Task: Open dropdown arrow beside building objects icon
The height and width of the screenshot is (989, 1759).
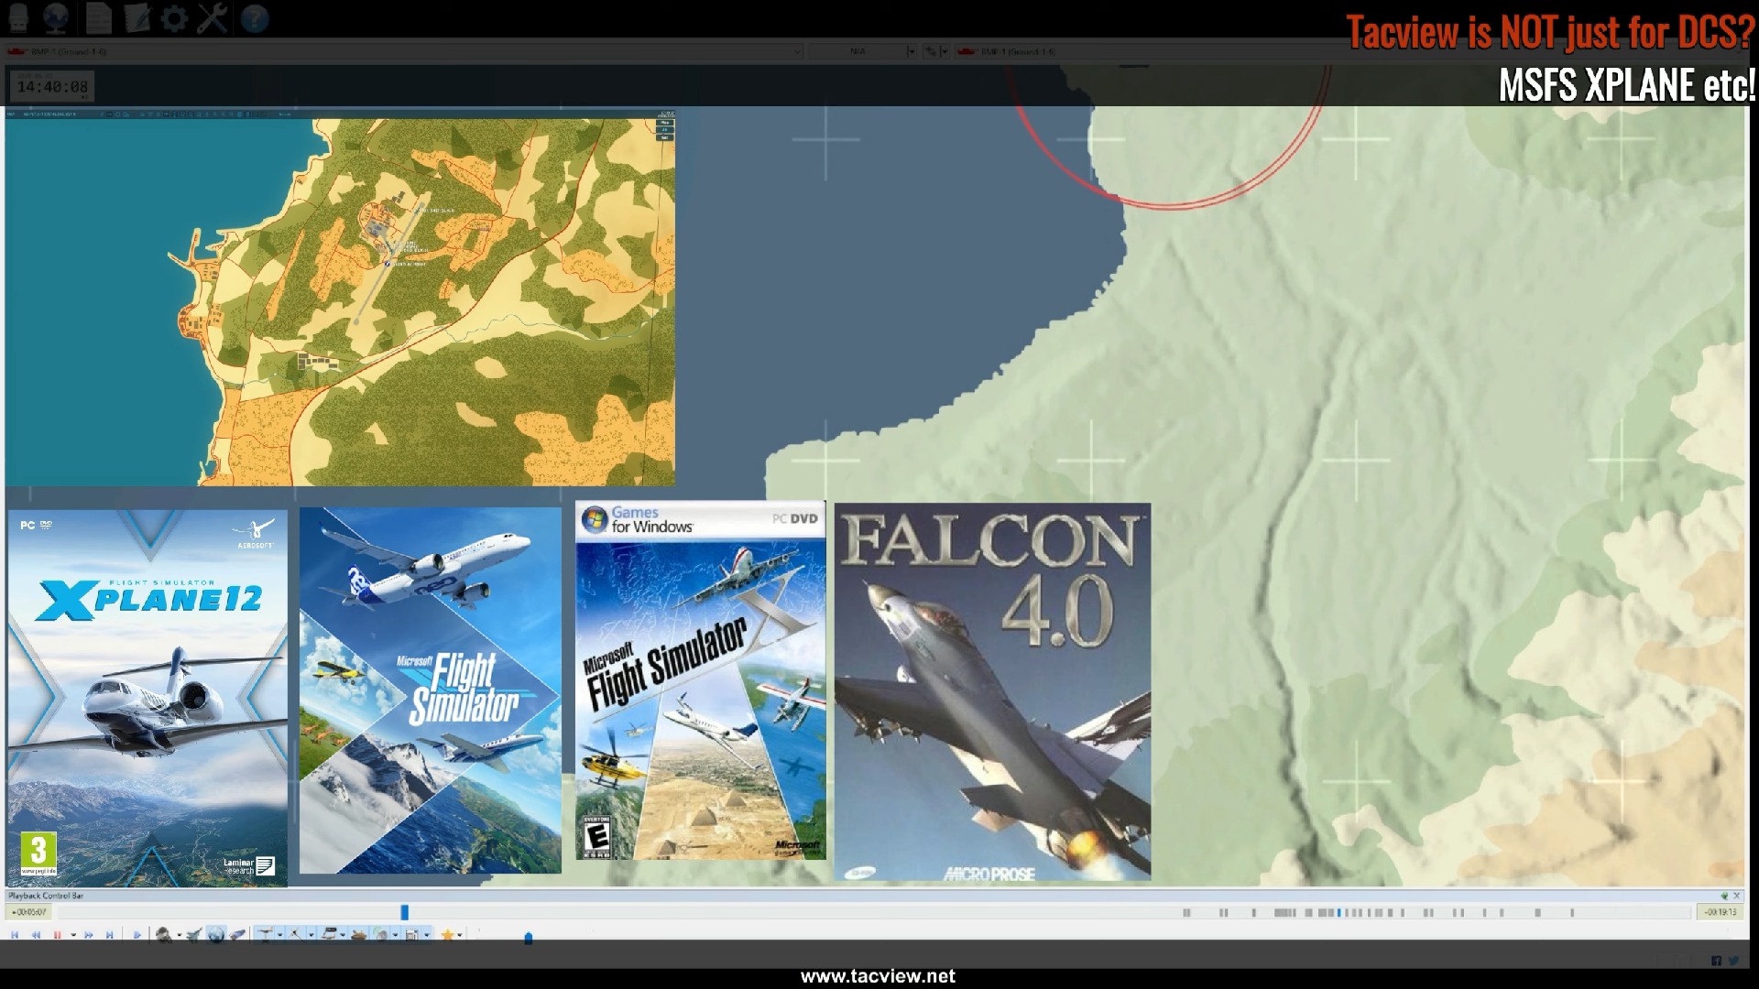Action: pos(427,935)
